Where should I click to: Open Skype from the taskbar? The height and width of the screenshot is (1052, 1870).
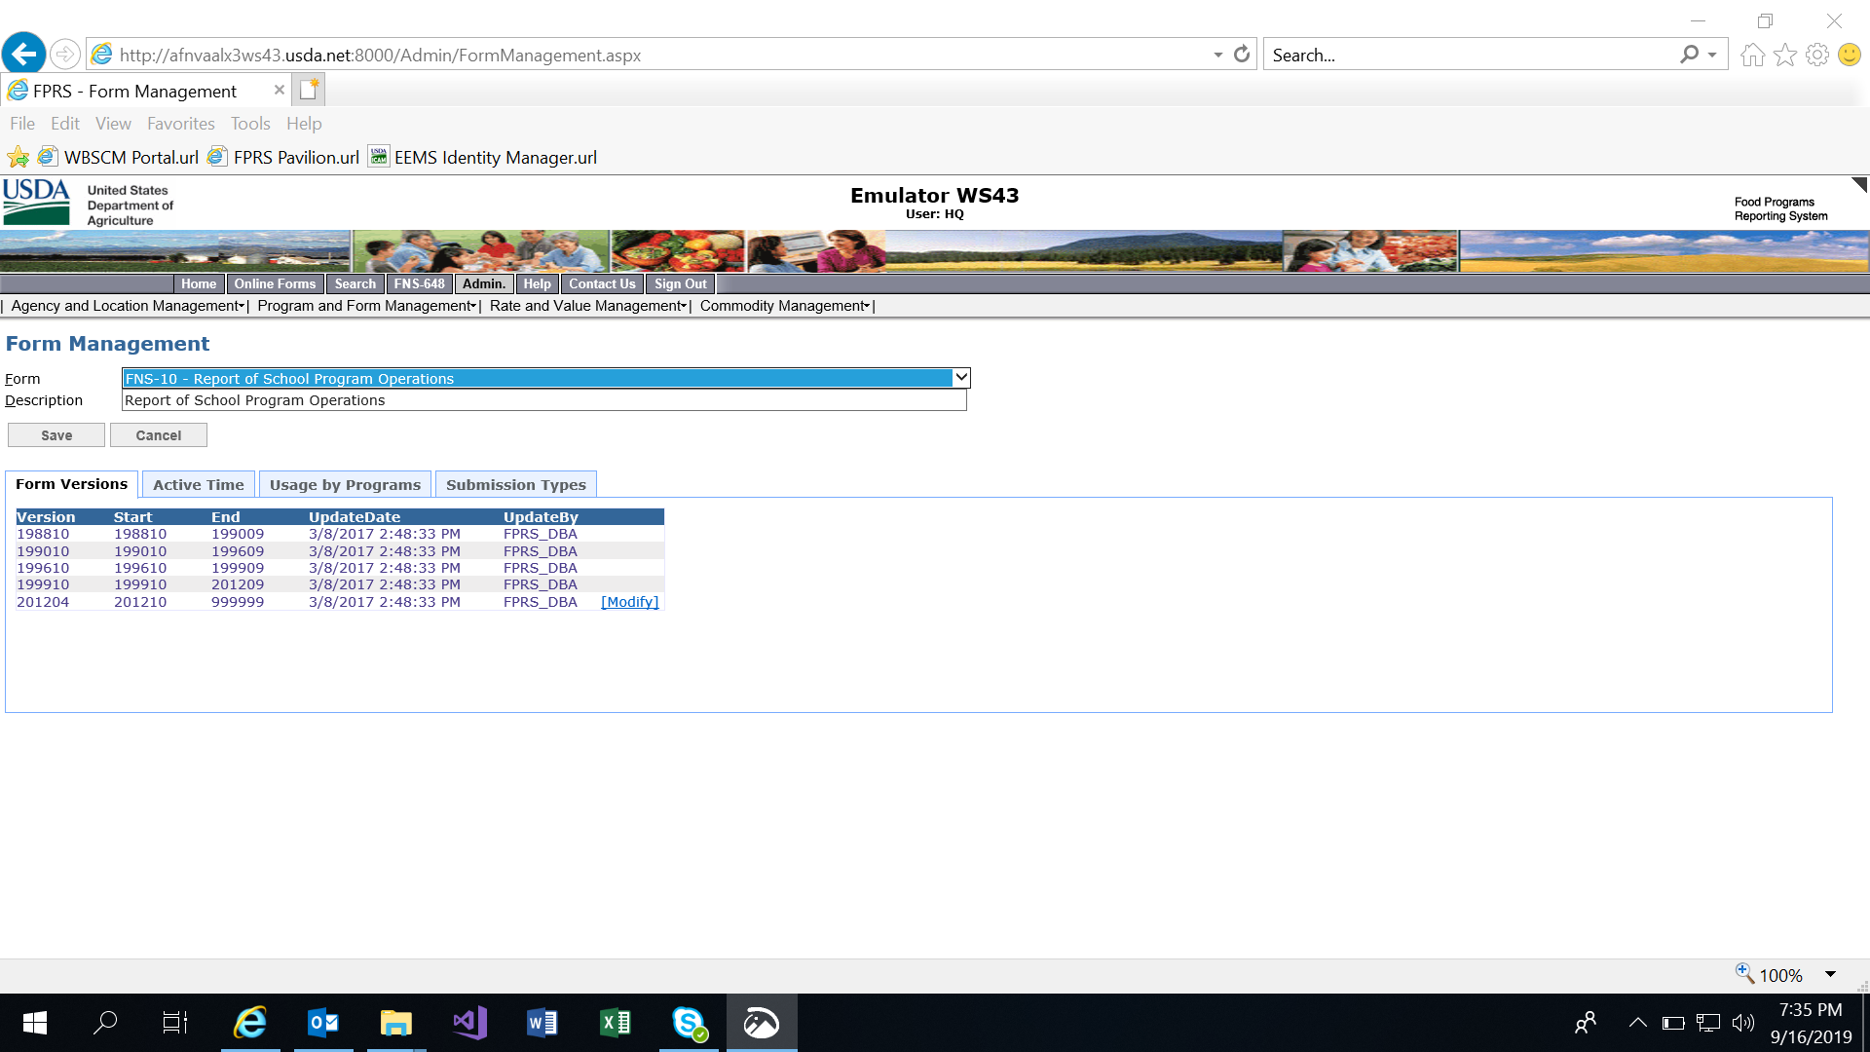(690, 1023)
